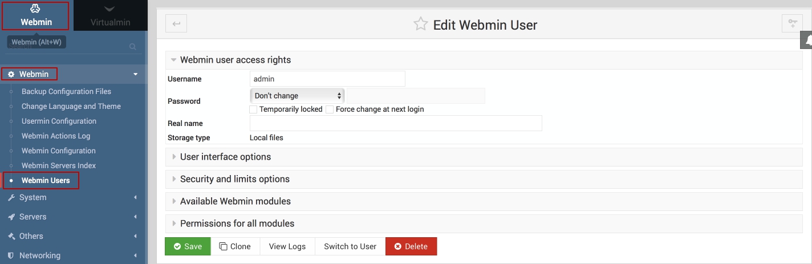Click the Clone button
This screenshot has width=812, height=264.
(x=235, y=246)
